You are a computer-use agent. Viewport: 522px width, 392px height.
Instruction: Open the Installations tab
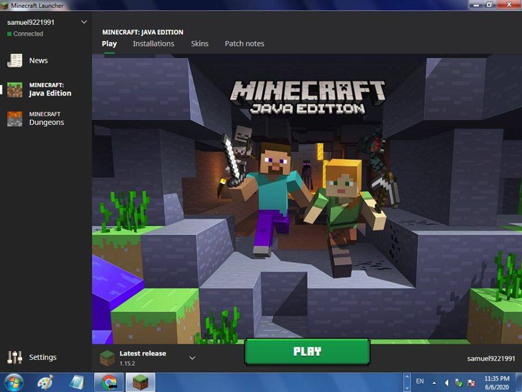click(153, 44)
